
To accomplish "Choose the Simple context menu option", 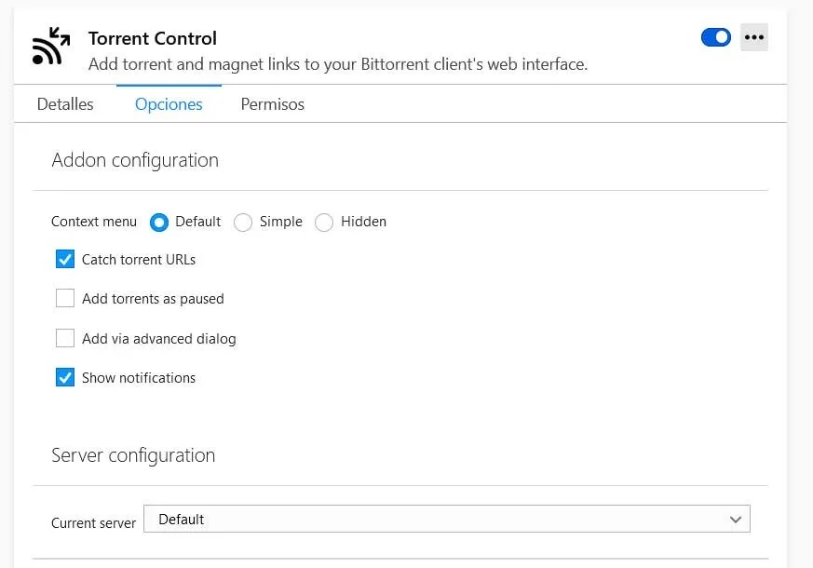I will click(243, 223).
